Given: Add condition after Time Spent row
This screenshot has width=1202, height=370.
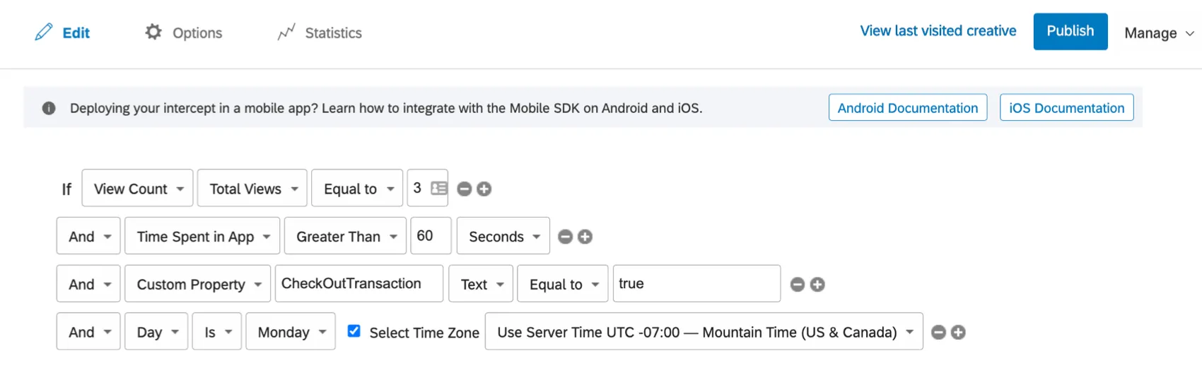Looking at the screenshot, I should [x=585, y=237].
